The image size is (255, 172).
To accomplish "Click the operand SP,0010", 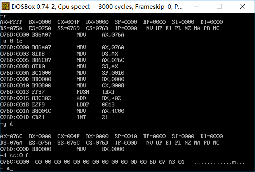I will 113,73.
